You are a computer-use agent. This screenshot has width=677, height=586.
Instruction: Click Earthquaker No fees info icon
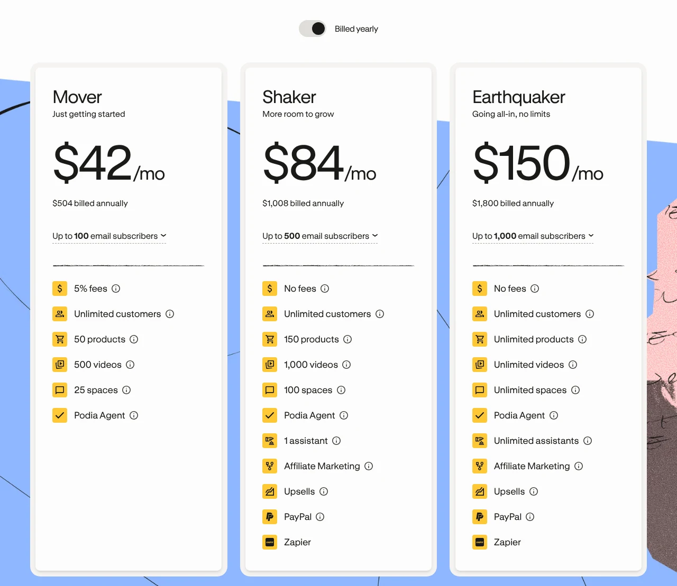click(x=535, y=289)
